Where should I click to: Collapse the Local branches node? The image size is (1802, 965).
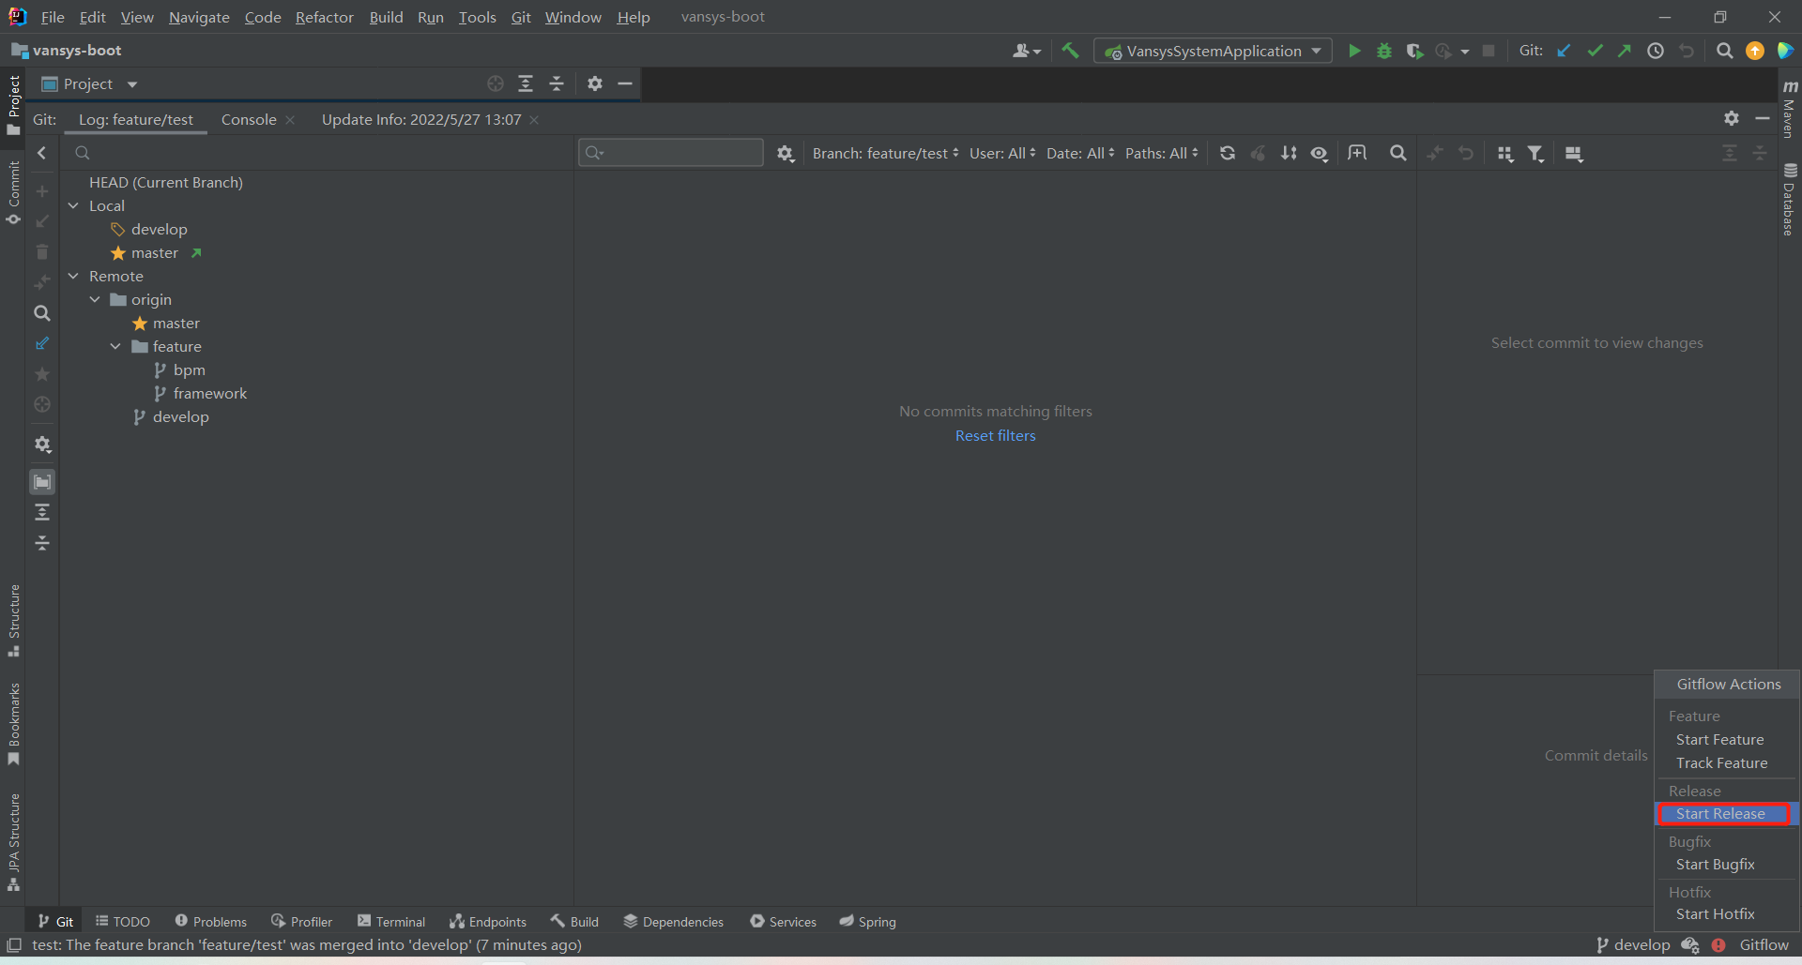tap(73, 205)
